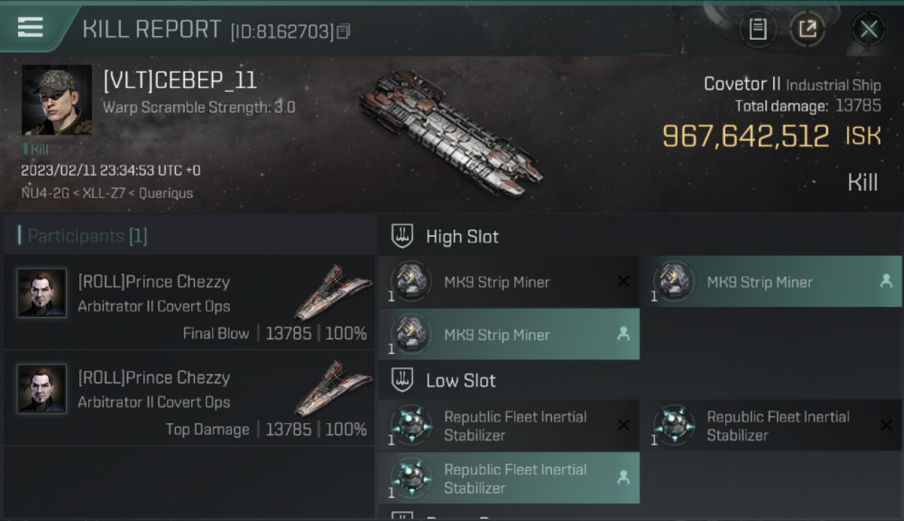View the CEBEP_11 pilot portrait
This screenshot has height=521, width=904.
56,100
